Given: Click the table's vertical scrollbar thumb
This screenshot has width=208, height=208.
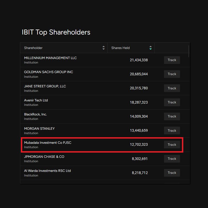Looking at the screenshot, I should (x=189, y=51).
